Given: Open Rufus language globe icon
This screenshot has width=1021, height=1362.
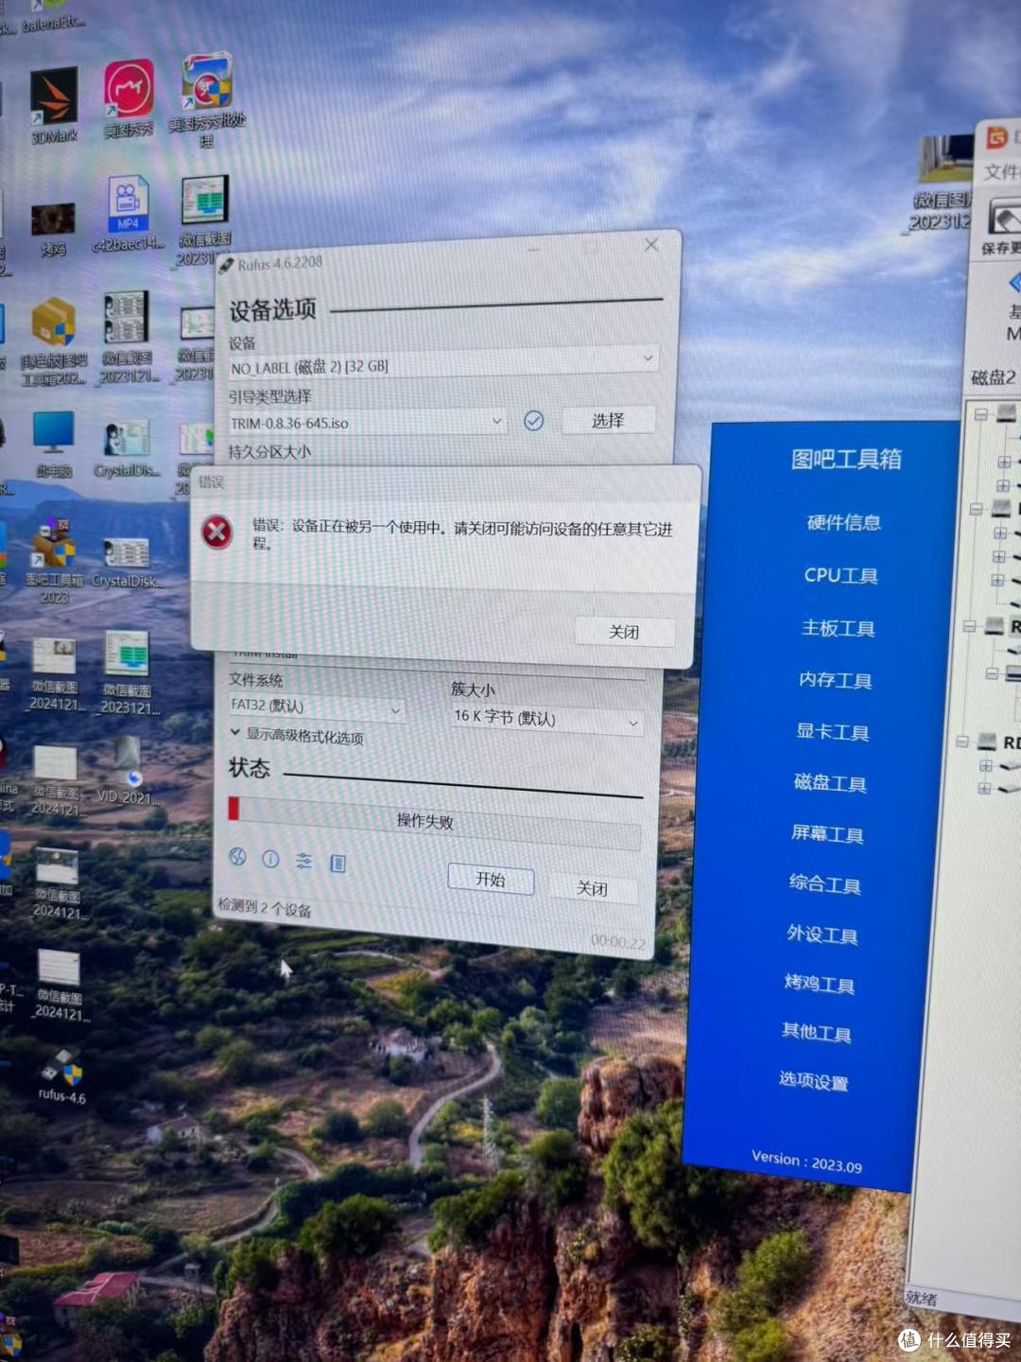Looking at the screenshot, I should coord(237,857).
